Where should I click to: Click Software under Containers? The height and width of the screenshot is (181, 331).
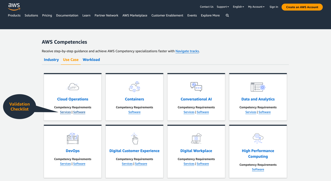click(x=134, y=112)
